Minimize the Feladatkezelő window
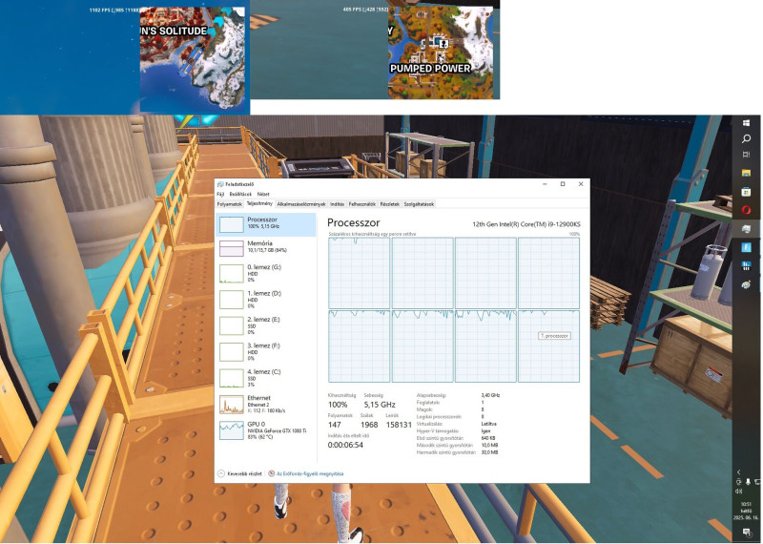Image resolution: width=763 pixels, height=544 pixels. coord(545,184)
